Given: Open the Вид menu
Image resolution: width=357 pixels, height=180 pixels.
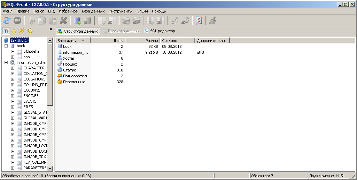Looking at the screenshot, I should (52, 11).
